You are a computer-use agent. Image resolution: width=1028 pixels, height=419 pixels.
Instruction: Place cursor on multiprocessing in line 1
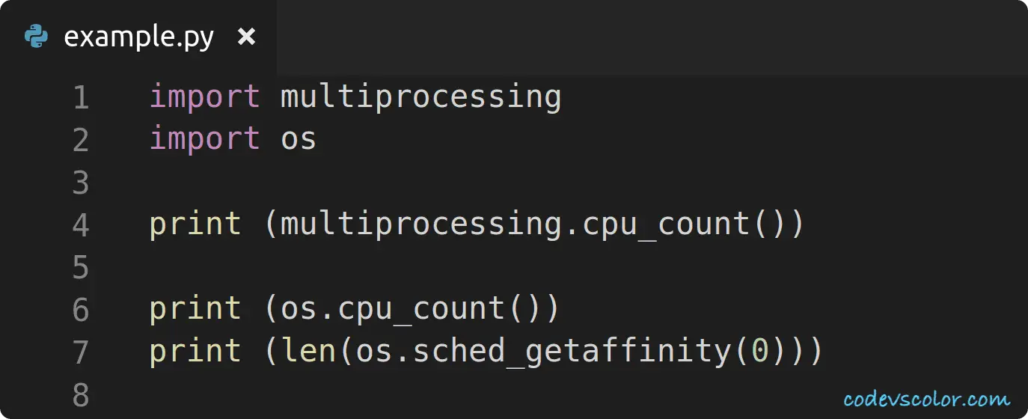[x=420, y=98]
